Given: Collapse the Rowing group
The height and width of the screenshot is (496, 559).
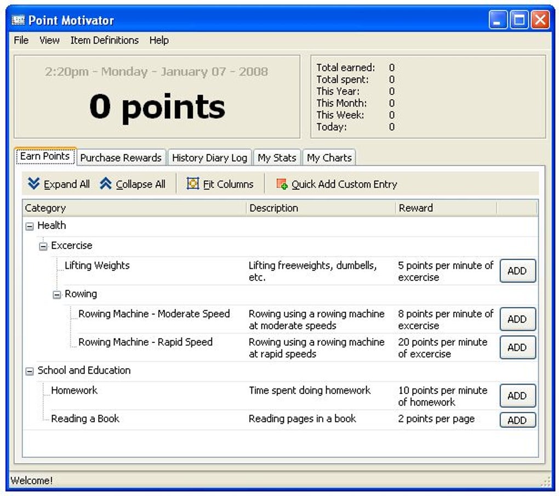Looking at the screenshot, I should [56, 294].
